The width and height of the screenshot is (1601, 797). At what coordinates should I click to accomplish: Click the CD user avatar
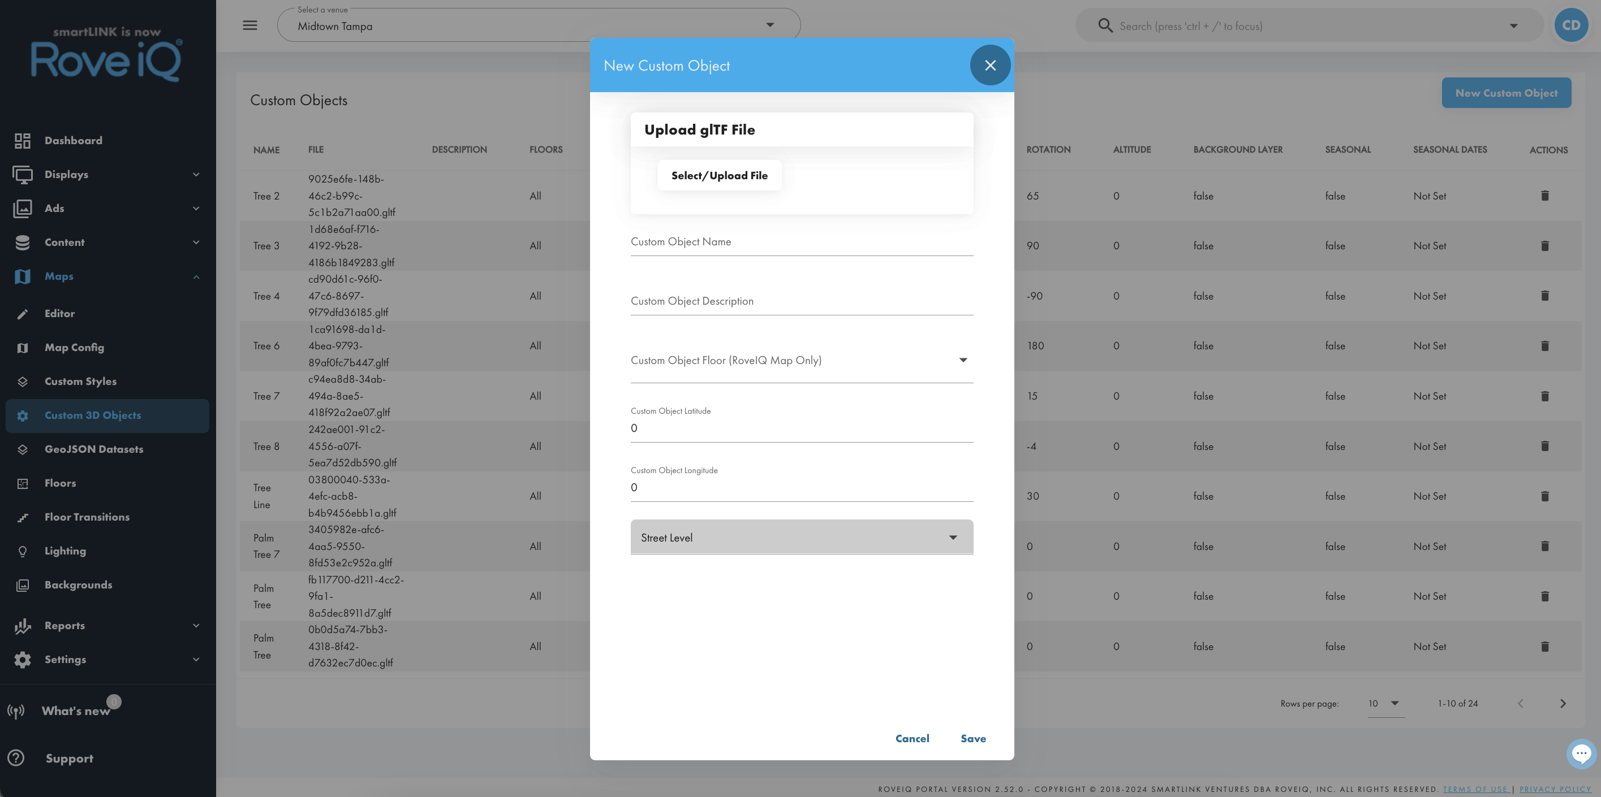coord(1571,25)
